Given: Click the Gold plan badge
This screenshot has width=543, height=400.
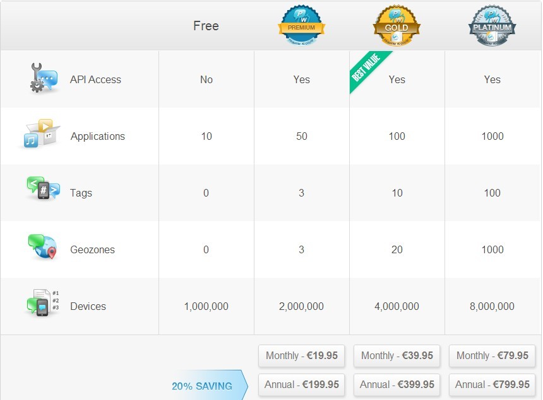Looking at the screenshot, I should 397,26.
